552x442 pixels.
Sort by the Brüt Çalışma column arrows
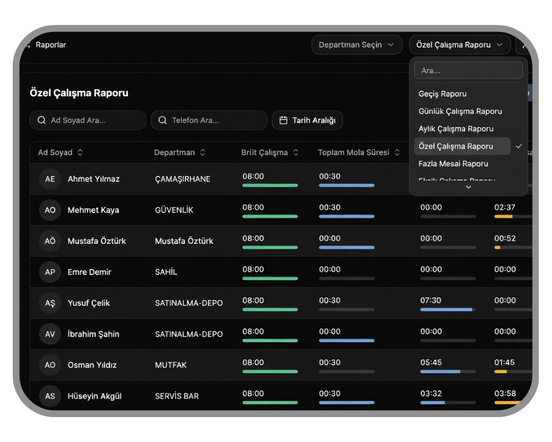(296, 152)
